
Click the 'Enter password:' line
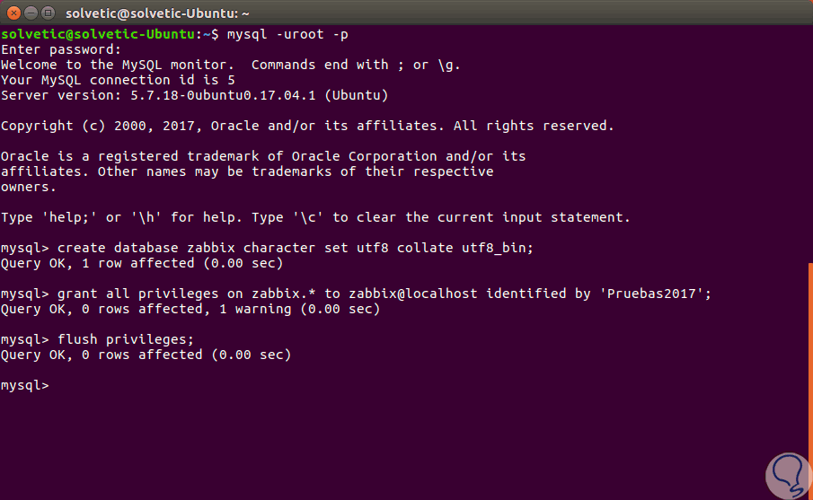60,49
